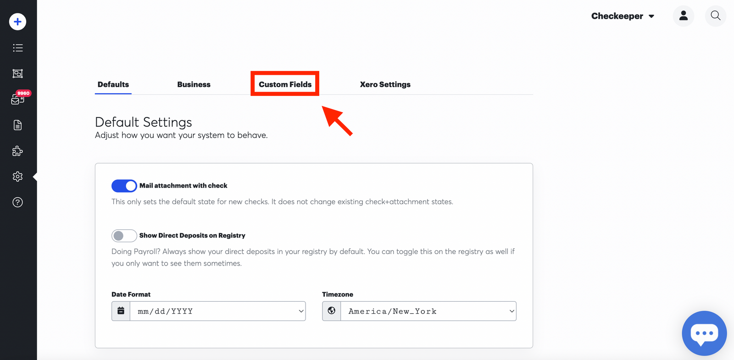Screen dimensions: 734x360
Task: Select the check templates sidebar icon
Action: [x=17, y=73]
